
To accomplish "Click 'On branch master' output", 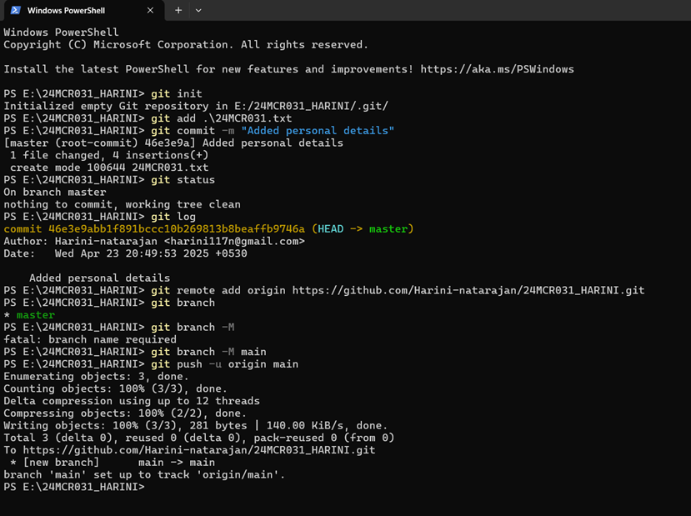I will pos(55,193).
